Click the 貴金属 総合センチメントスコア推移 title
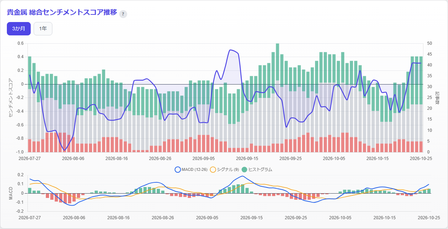 click(62, 12)
